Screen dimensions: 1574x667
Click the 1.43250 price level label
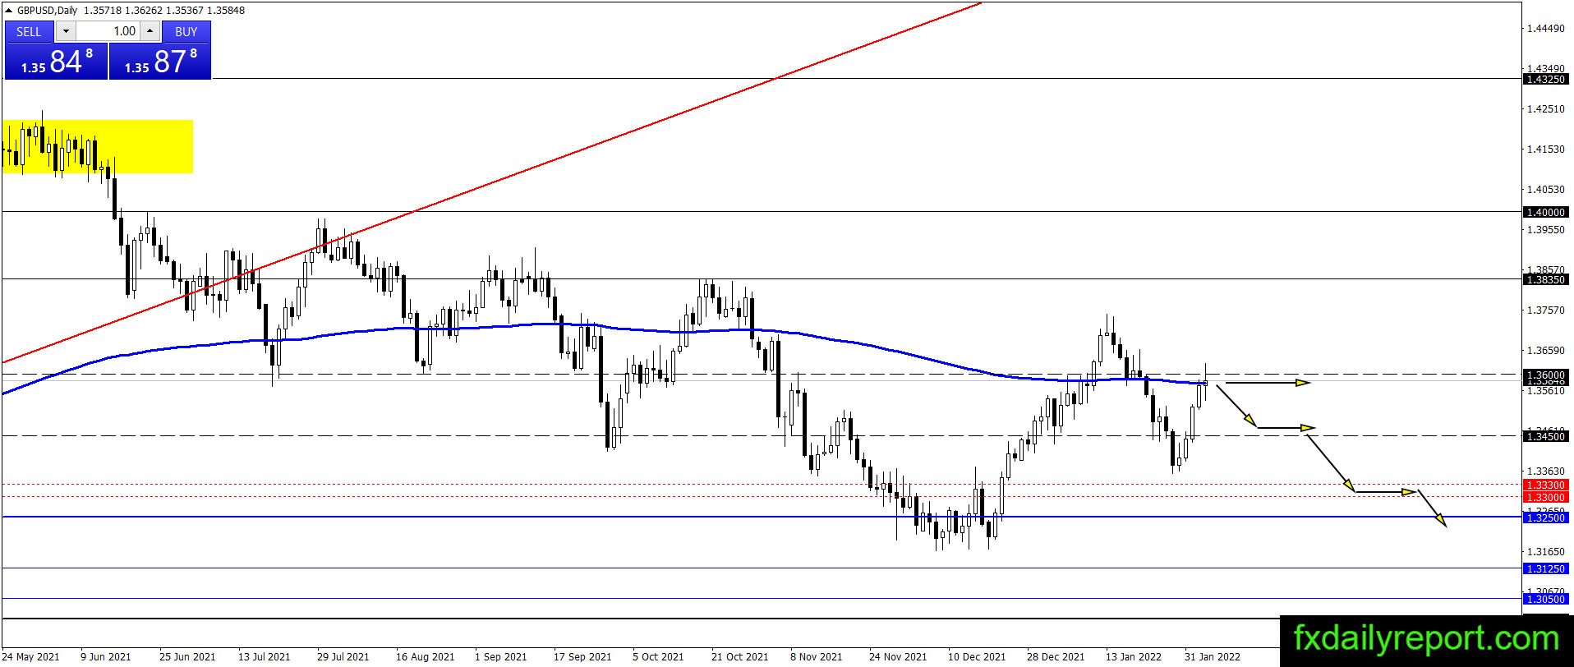tap(1545, 80)
